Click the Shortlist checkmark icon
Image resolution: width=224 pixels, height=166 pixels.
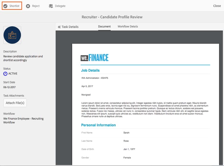pyautogui.click(x=5, y=6)
